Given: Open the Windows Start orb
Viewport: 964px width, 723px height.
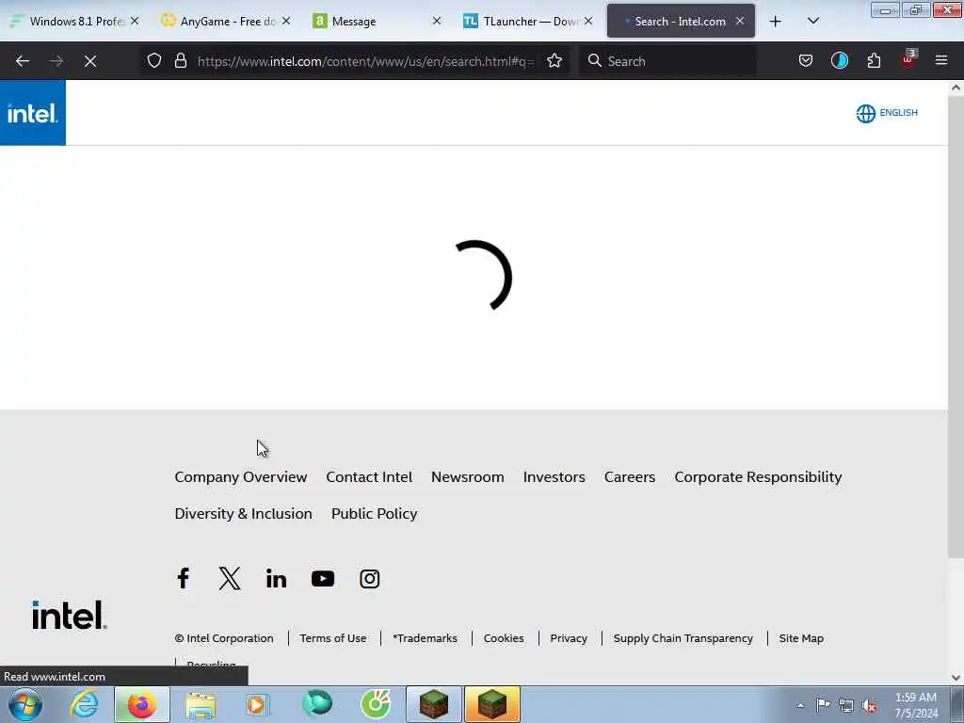Looking at the screenshot, I should 25,704.
